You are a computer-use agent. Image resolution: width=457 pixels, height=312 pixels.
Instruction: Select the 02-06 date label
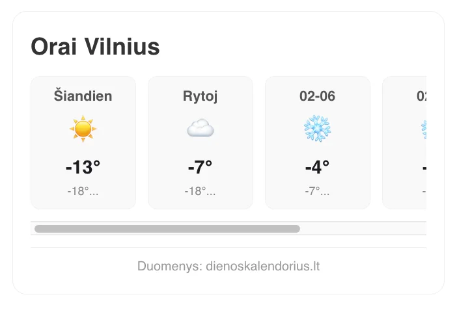(318, 96)
